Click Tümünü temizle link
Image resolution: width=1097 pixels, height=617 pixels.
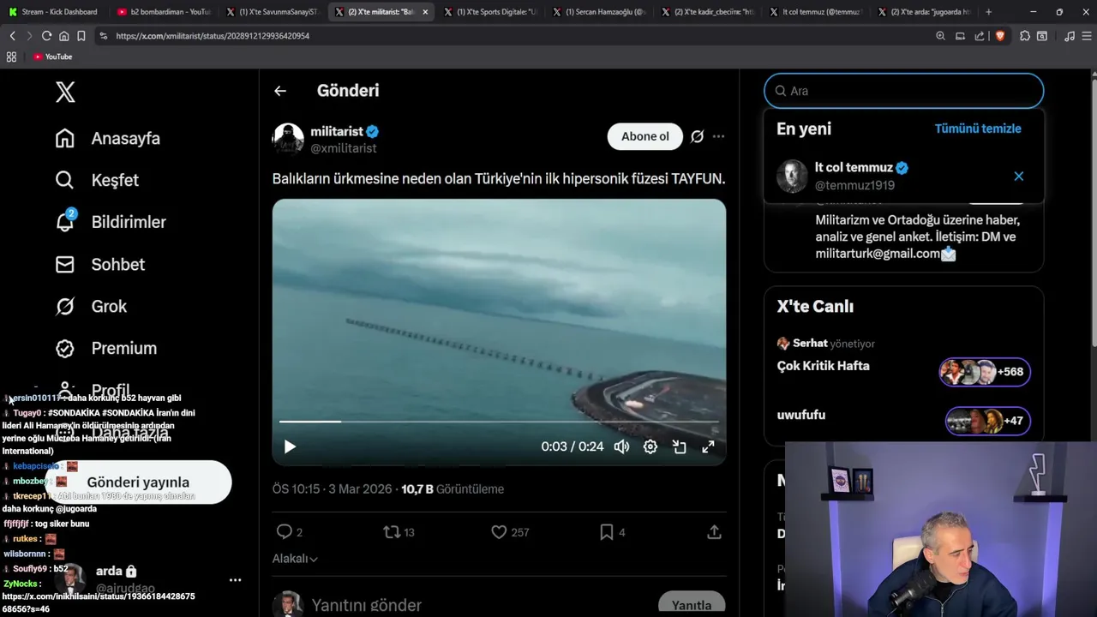978,129
